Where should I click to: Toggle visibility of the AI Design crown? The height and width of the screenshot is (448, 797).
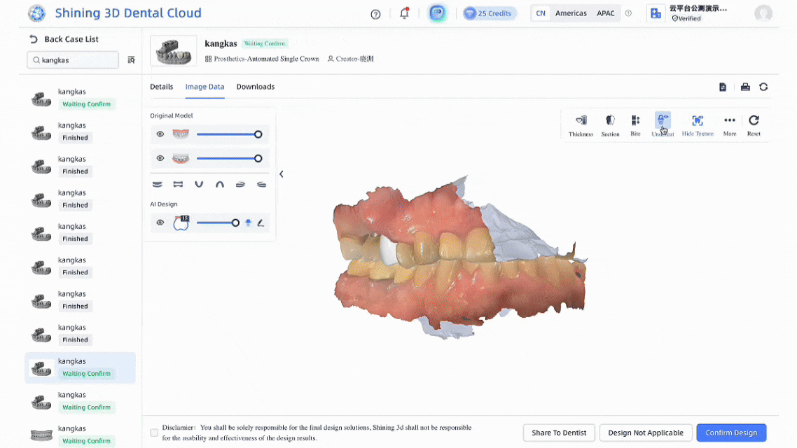pyautogui.click(x=160, y=223)
